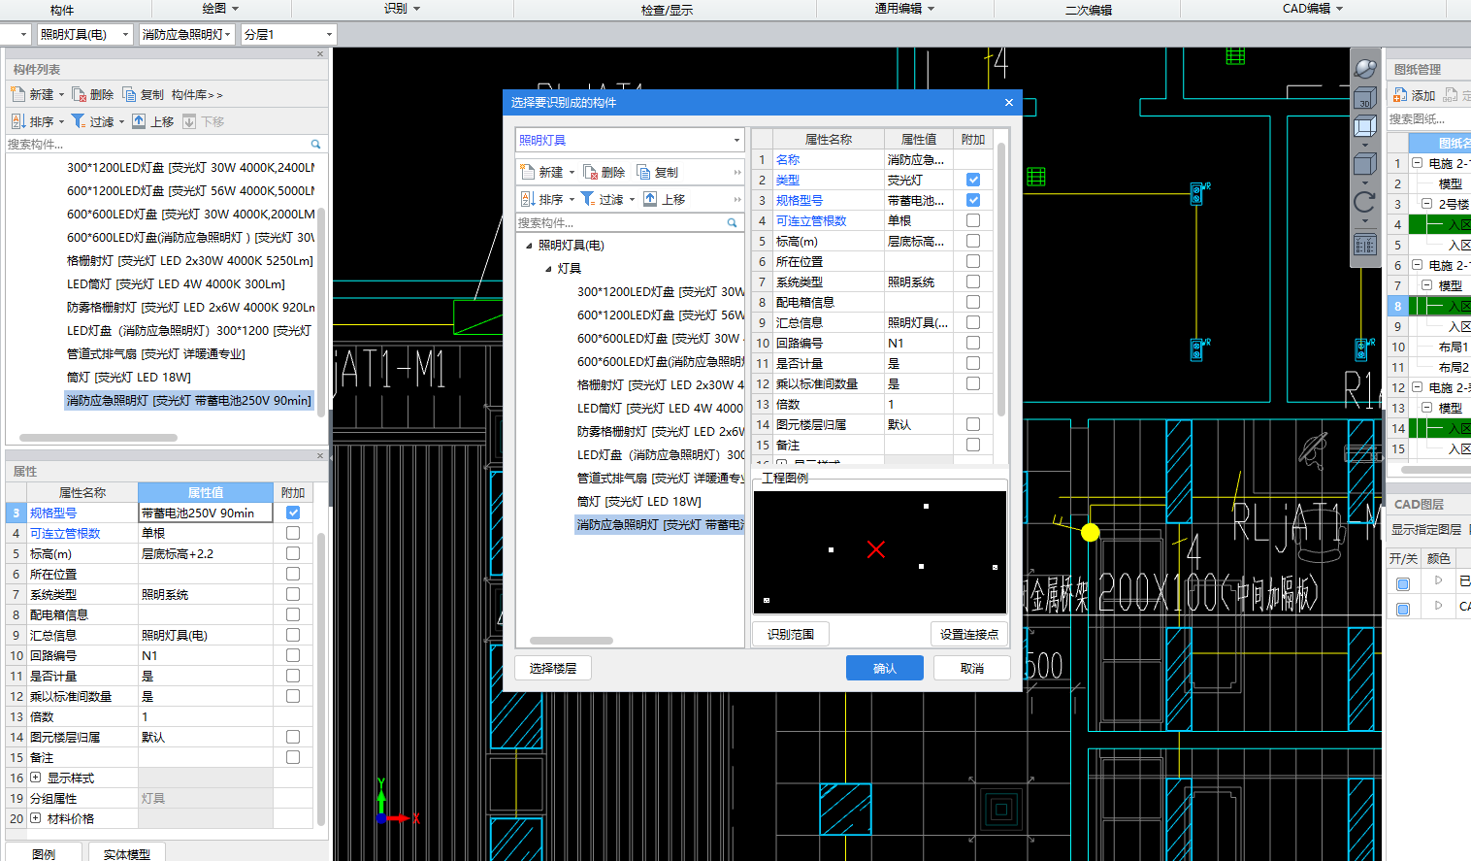Click 搜索图纸 field in 图纸管理
Viewport: 1471px width, 861px height.
coord(1428,118)
